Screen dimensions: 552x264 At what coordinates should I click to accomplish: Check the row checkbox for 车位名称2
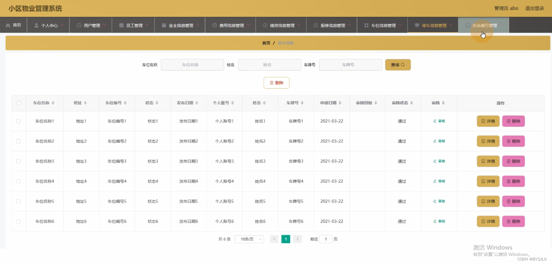point(19,141)
